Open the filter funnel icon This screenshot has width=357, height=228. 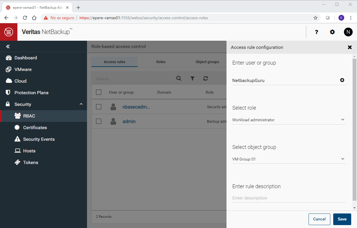tap(192, 78)
